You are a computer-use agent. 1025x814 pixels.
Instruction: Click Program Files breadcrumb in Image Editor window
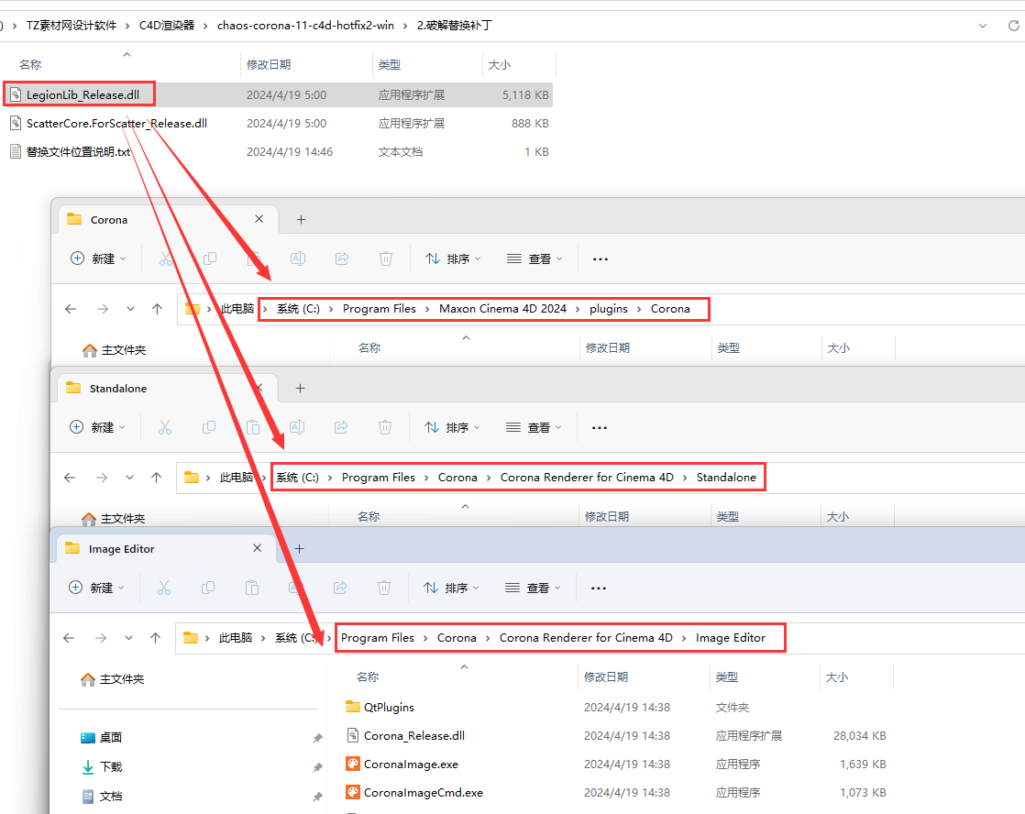pos(377,637)
